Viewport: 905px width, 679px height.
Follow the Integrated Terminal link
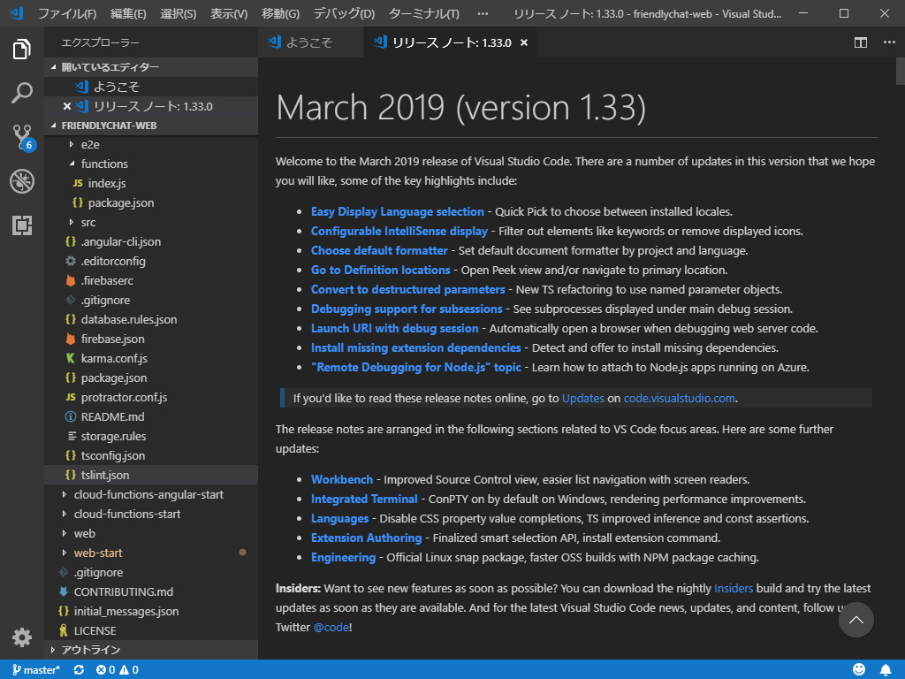(364, 499)
